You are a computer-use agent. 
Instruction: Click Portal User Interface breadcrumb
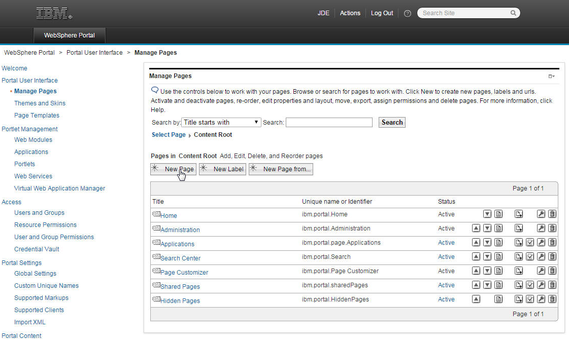click(94, 53)
